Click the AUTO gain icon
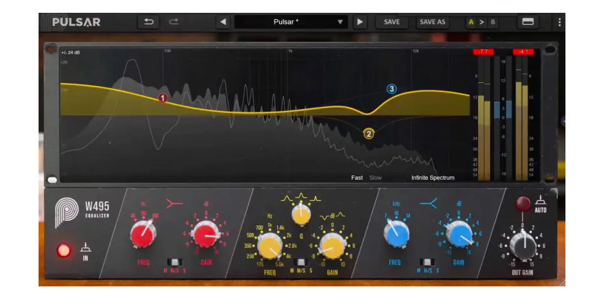This screenshot has width=604, height=305. point(540,200)
